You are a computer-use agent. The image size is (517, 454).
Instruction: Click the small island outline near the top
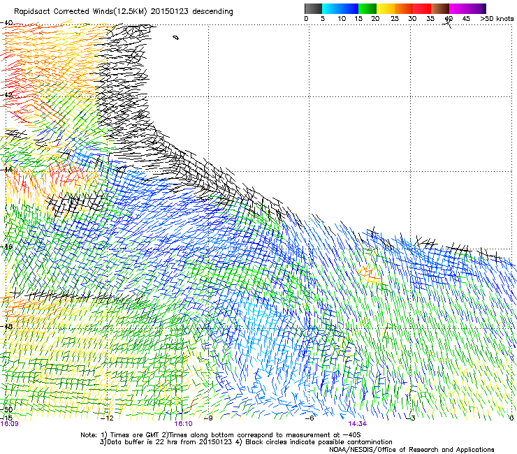[x=176, y=38]
